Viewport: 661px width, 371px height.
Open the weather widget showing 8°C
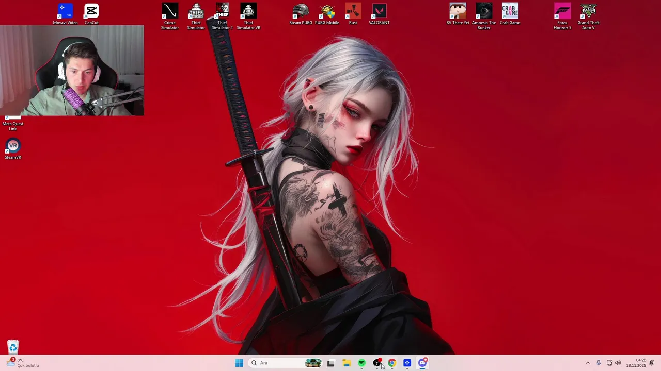22,363
